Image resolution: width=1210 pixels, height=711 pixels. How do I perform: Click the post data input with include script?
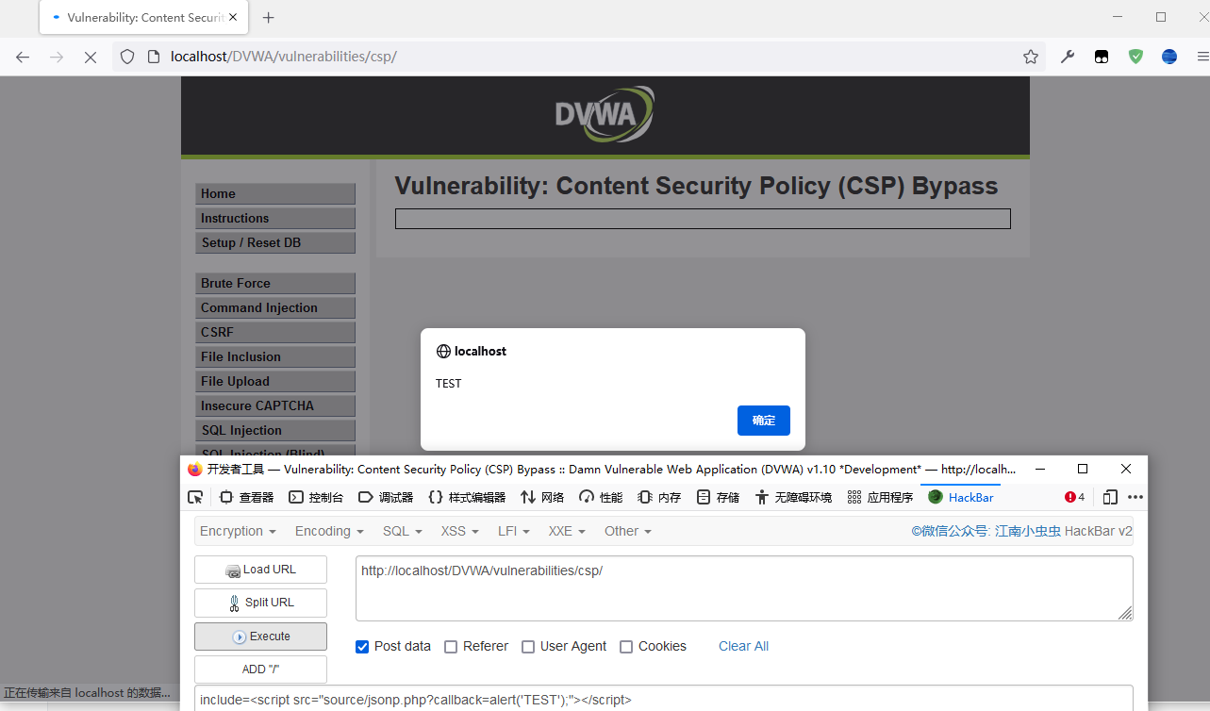663,699
